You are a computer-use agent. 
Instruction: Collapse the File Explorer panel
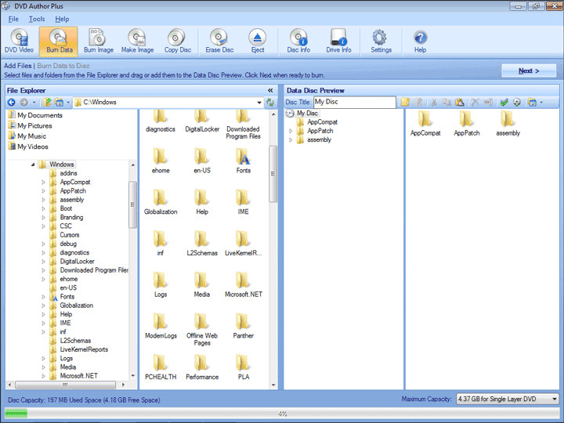[270, 90]
